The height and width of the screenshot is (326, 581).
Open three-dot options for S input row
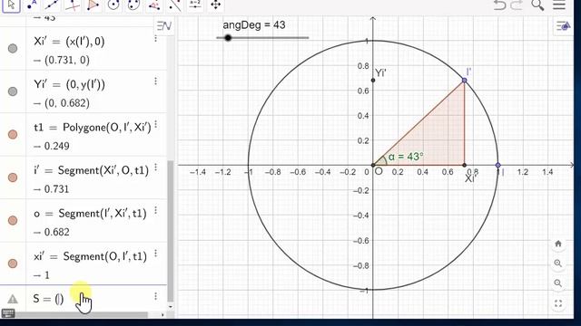coord(155,296)
